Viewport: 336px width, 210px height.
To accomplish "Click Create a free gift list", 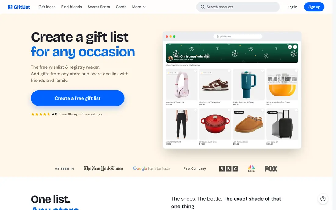I will click(x=78, y=98).
